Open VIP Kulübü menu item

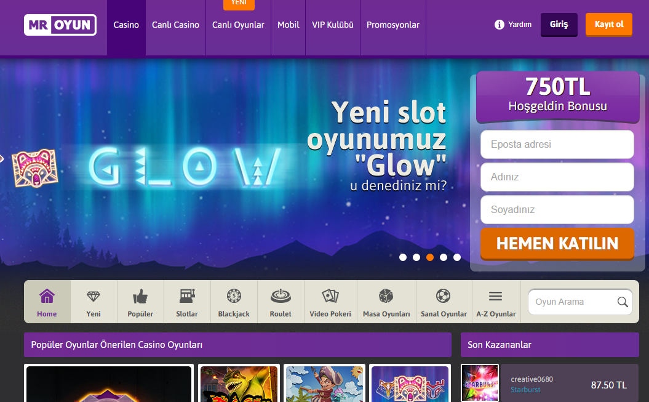click(x=333, y=25)
